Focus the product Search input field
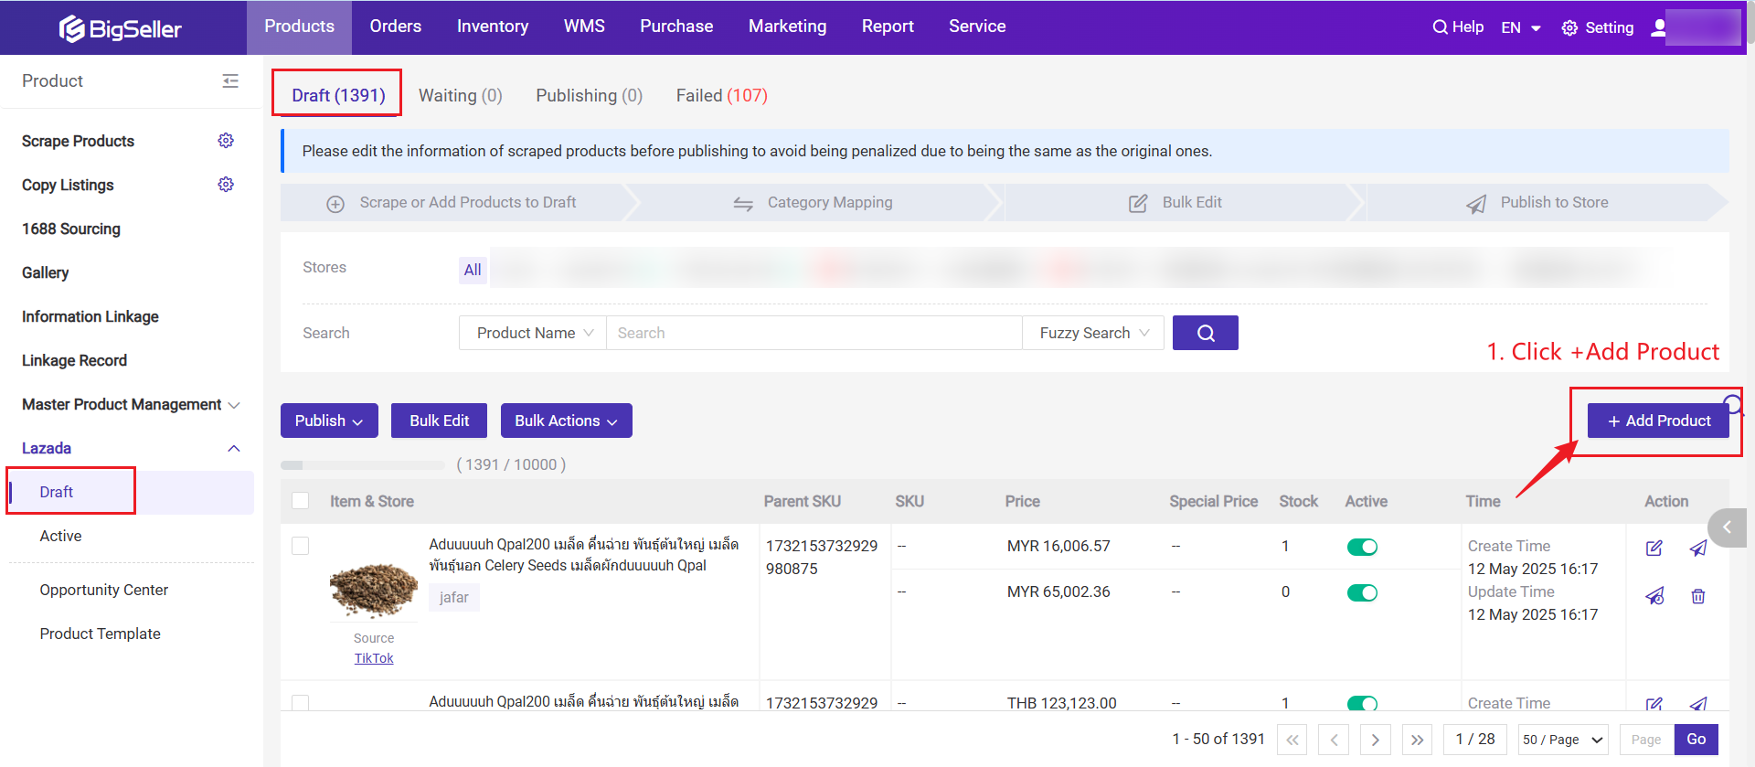 (814, 333)
